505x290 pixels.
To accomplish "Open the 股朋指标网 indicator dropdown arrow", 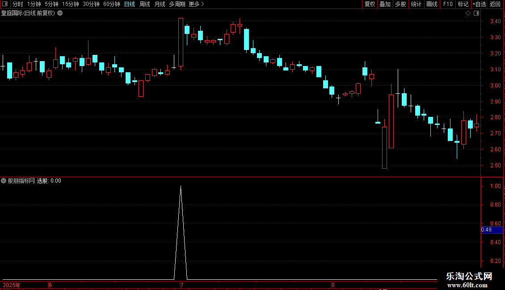I will click(x=4, y=181).
